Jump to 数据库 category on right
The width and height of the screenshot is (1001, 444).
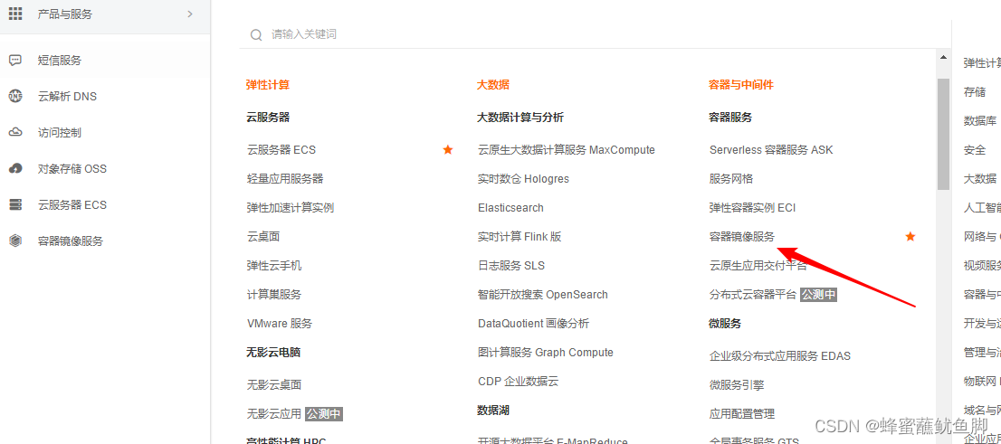(x=980, y=120)
